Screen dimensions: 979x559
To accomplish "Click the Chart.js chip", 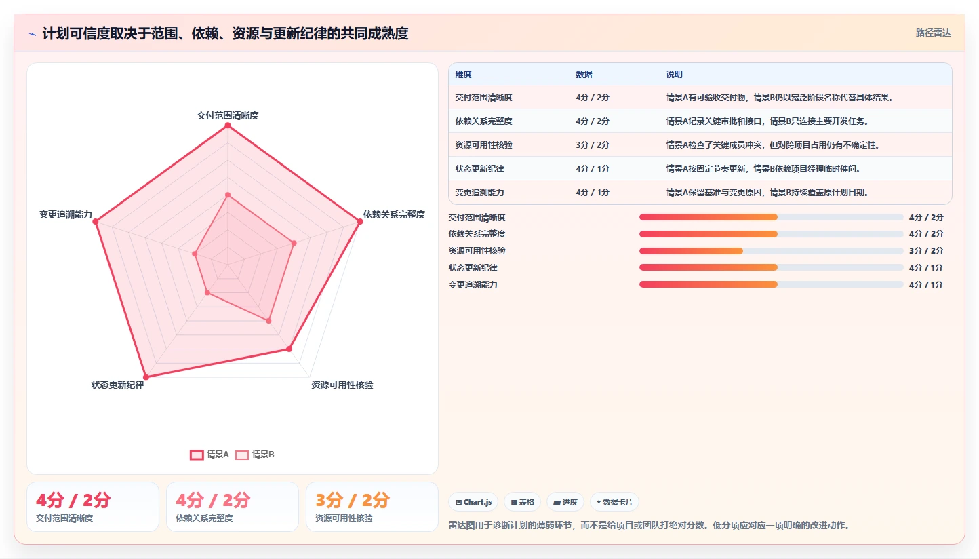I will point(473,502).
